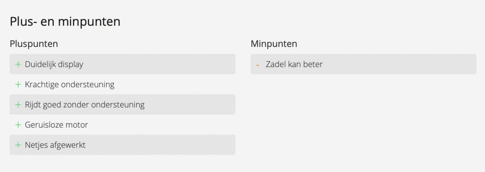The image size is (485, 172).
Task: Click empty area of Zadel kan beter row
Action: (x=399, y=64)
